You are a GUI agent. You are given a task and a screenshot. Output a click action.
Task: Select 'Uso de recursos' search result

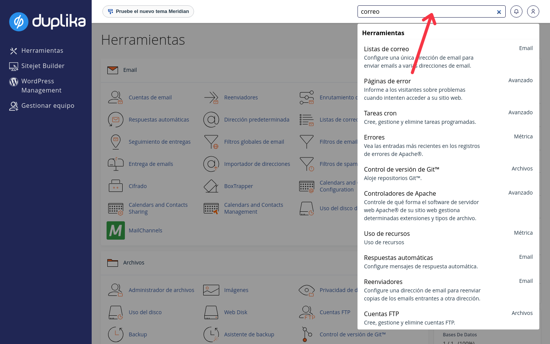coord(448,238)
